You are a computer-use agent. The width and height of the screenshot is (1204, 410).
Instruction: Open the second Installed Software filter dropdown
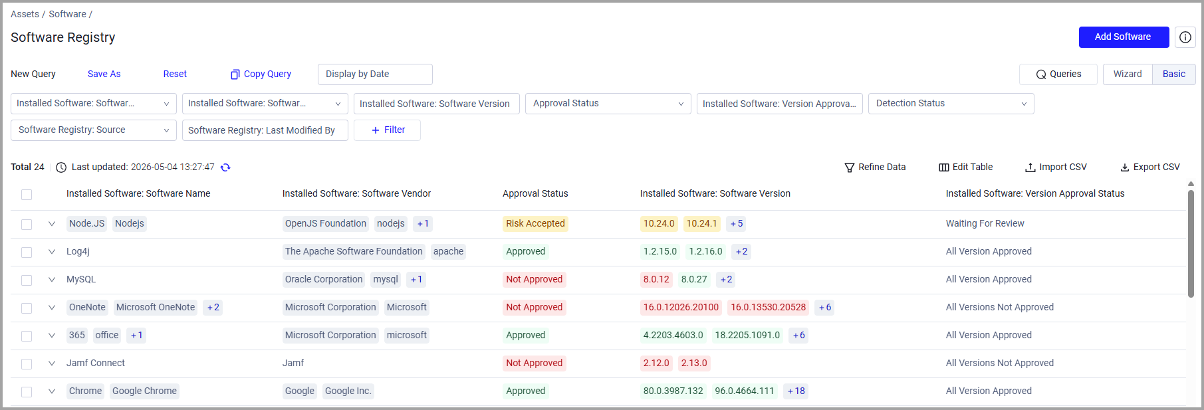265,104
